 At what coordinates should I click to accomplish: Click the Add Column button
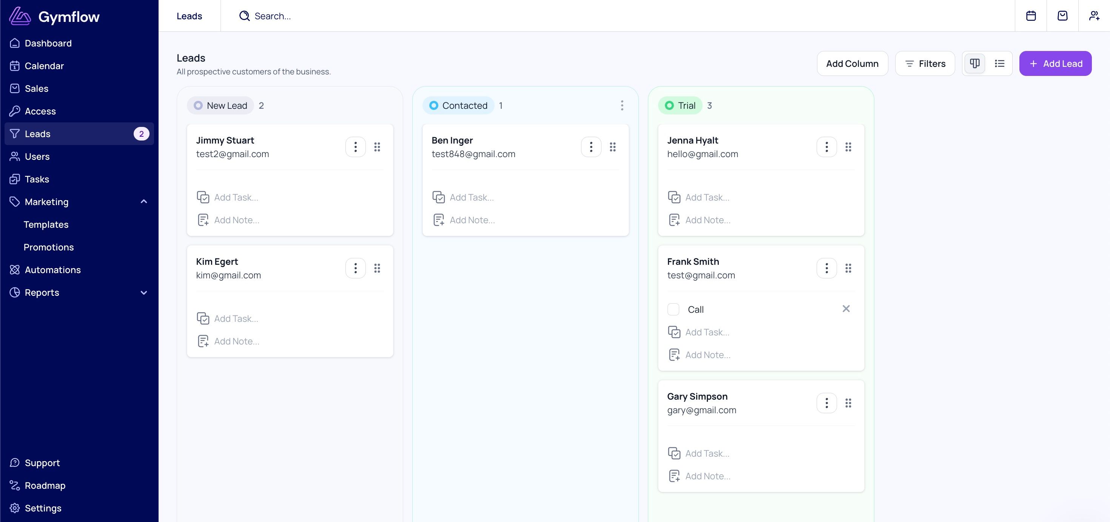click(x=853, y=63)
